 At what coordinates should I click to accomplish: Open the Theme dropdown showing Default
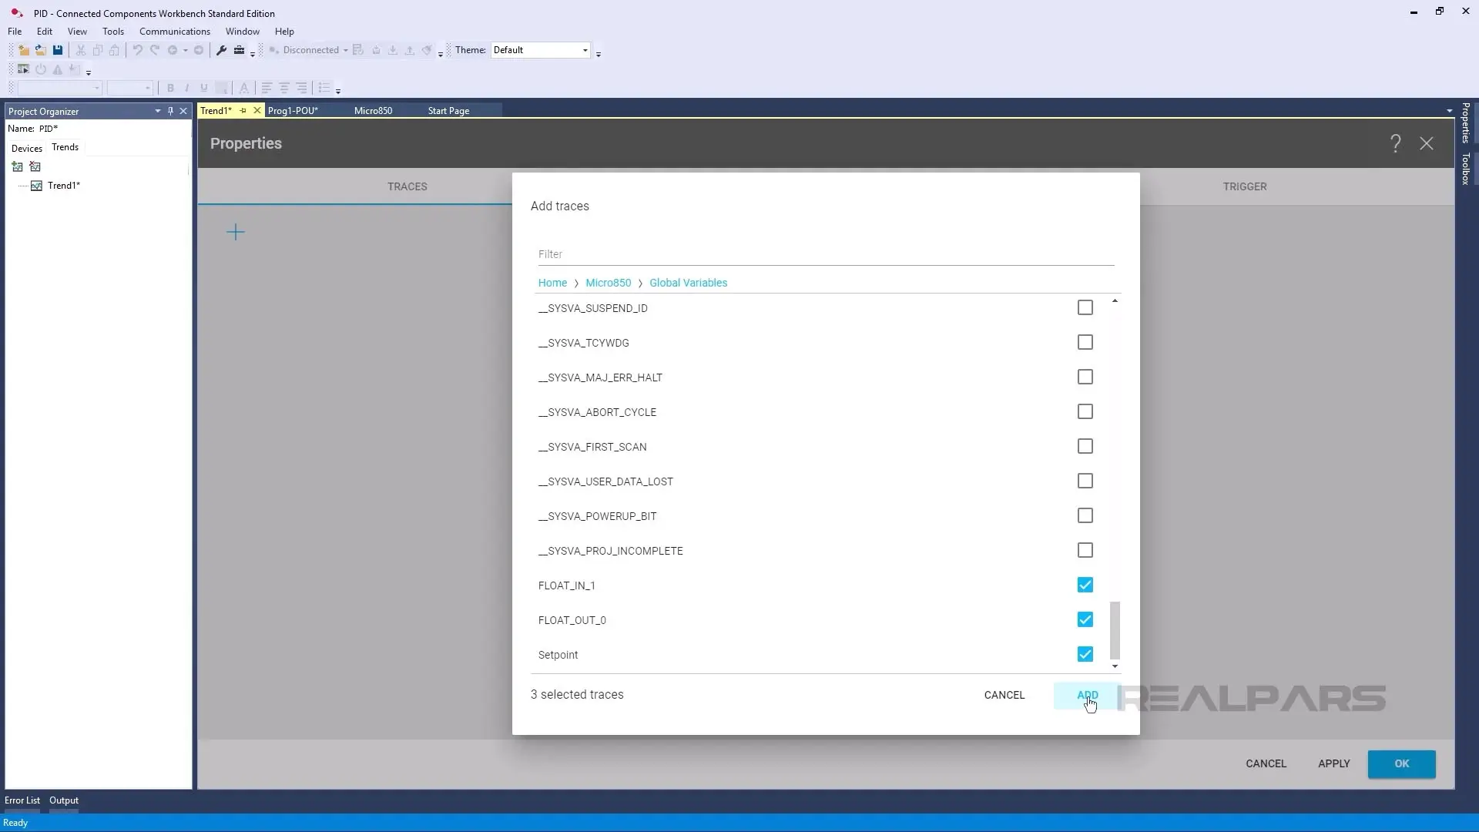click(x=585, y=49)
